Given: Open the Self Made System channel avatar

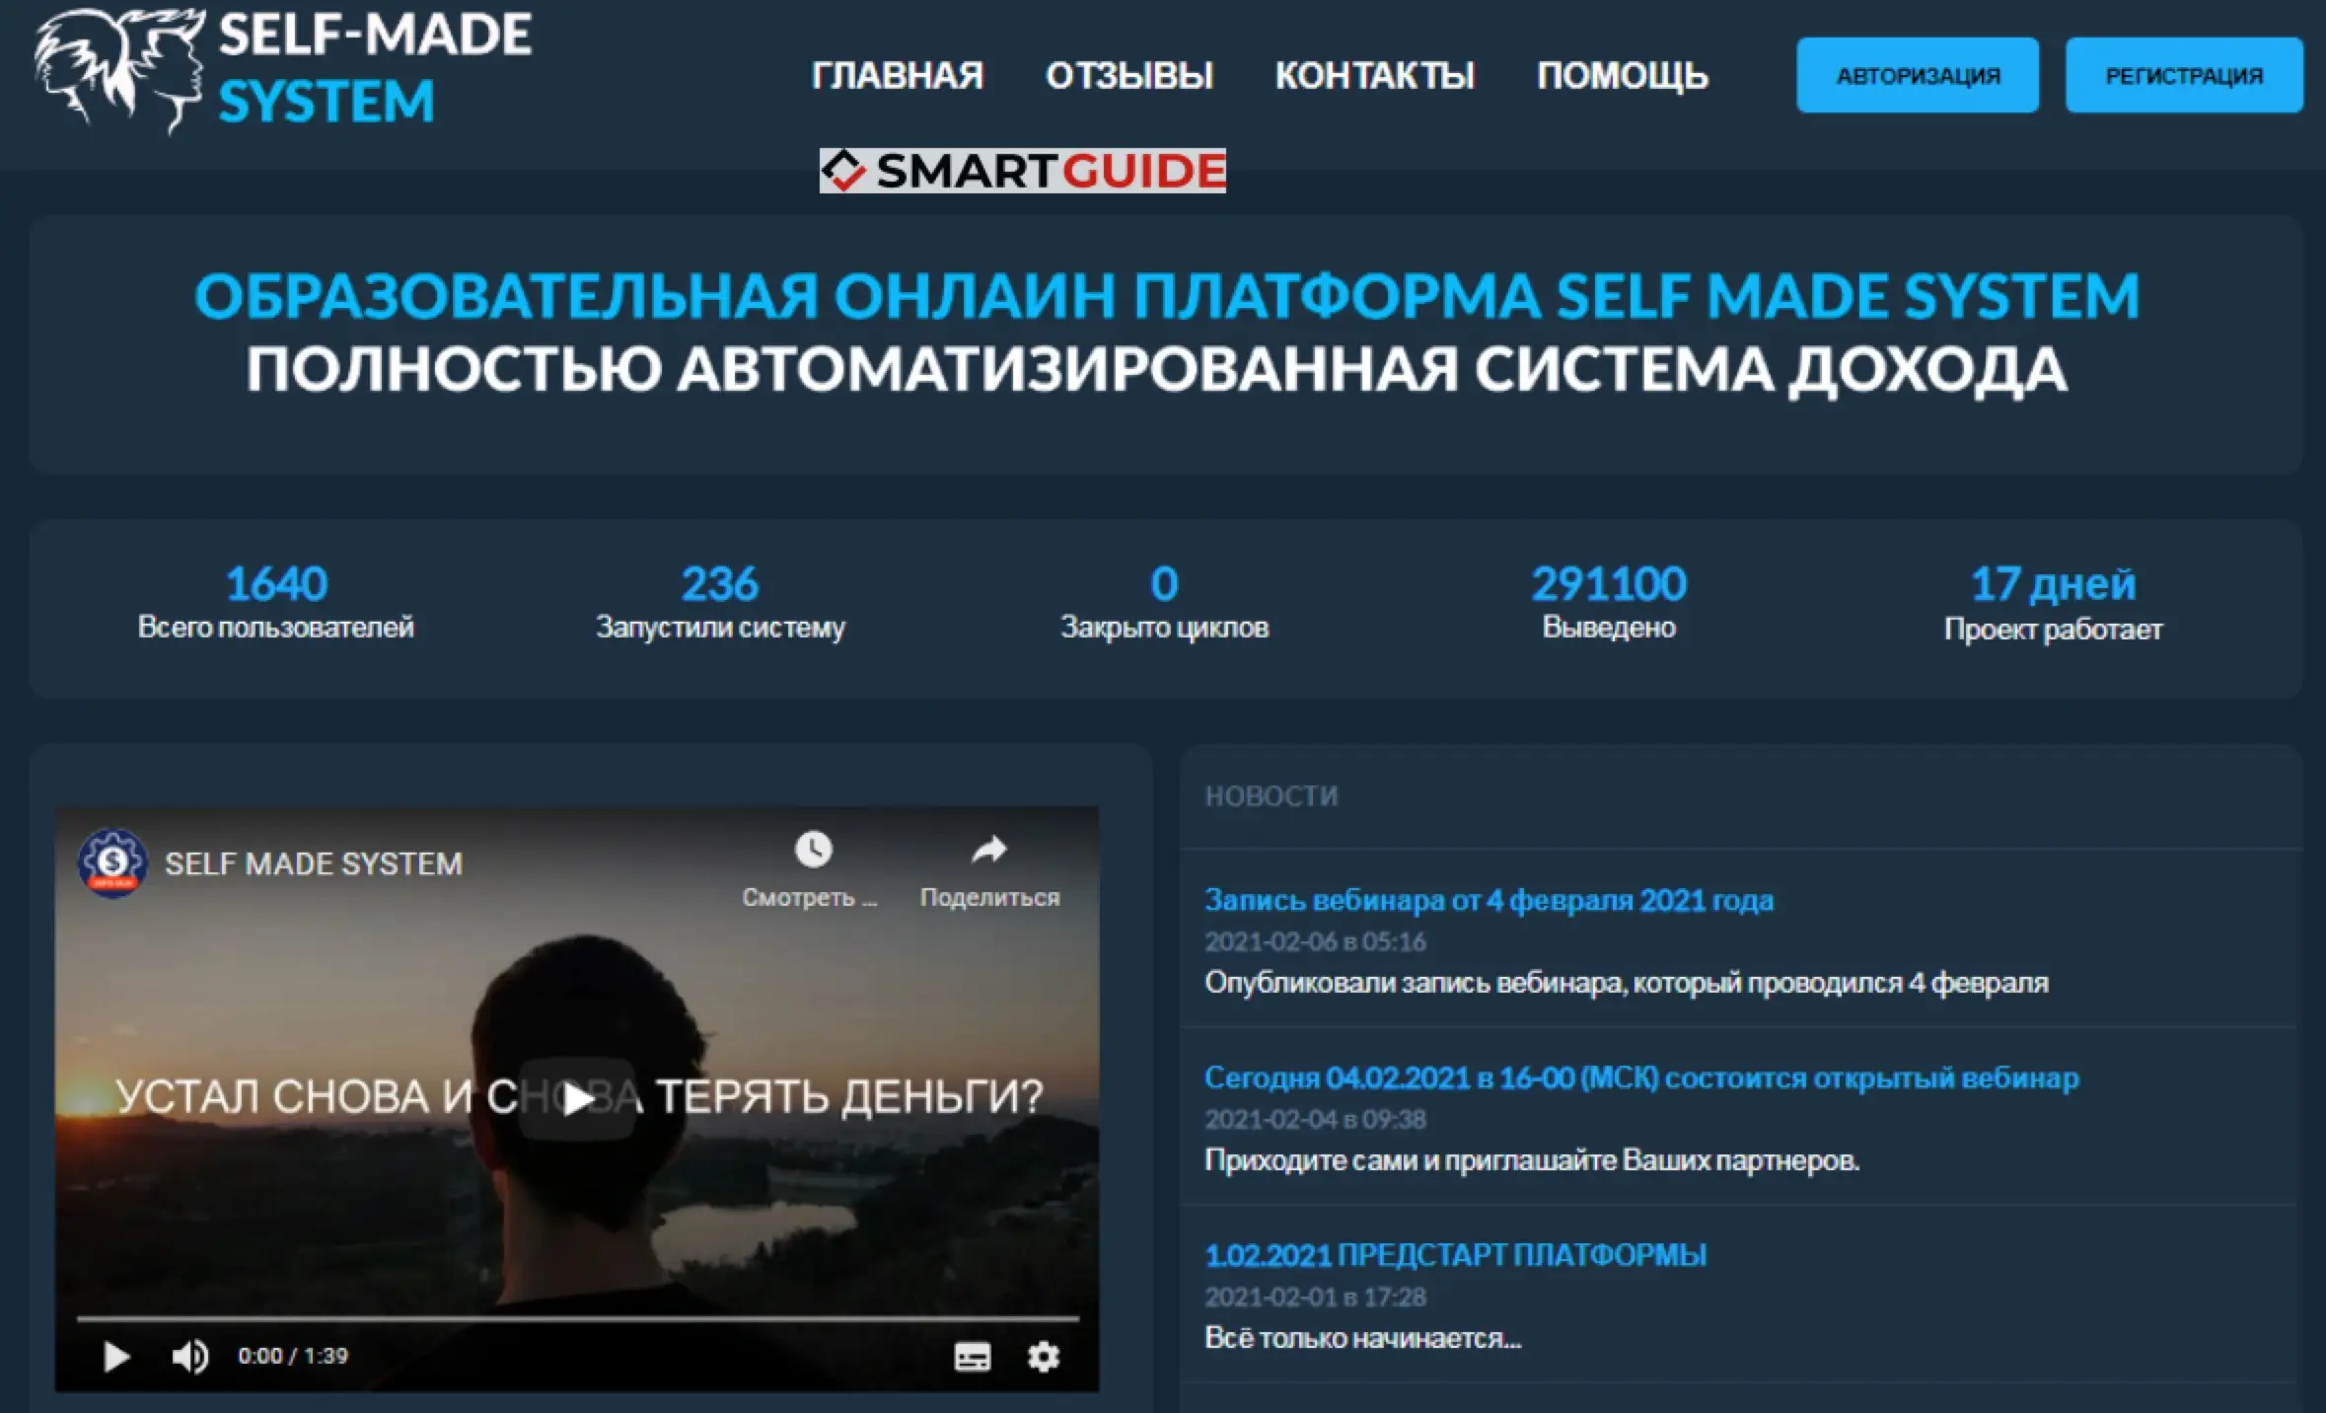Looking at the screenshot, I should pyautogui.click(x=112, y=863).
